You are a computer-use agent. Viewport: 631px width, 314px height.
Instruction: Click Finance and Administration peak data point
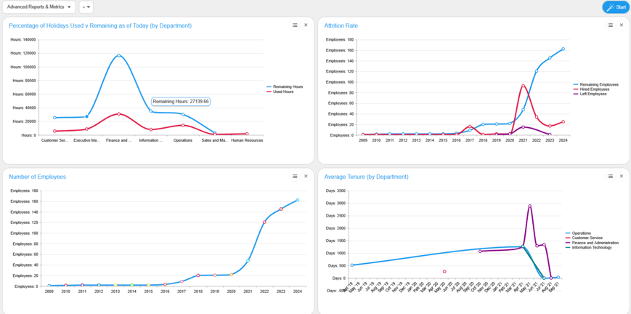(529, 206)
